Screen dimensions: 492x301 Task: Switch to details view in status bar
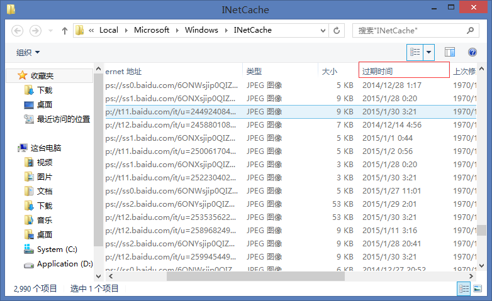[464, 288]
